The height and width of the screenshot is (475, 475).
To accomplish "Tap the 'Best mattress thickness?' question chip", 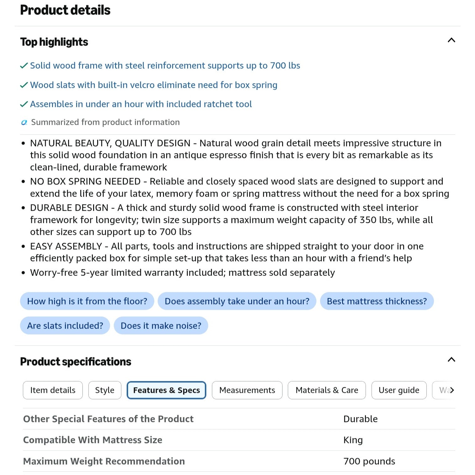I will [x=377, y=301].
